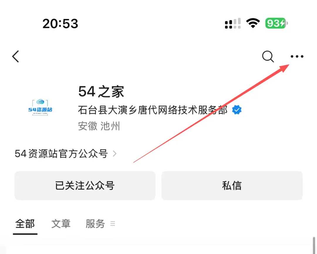Screen dimensions: 317x254
Task: Open search with the magnifier icon
Action: coord(268,56)
